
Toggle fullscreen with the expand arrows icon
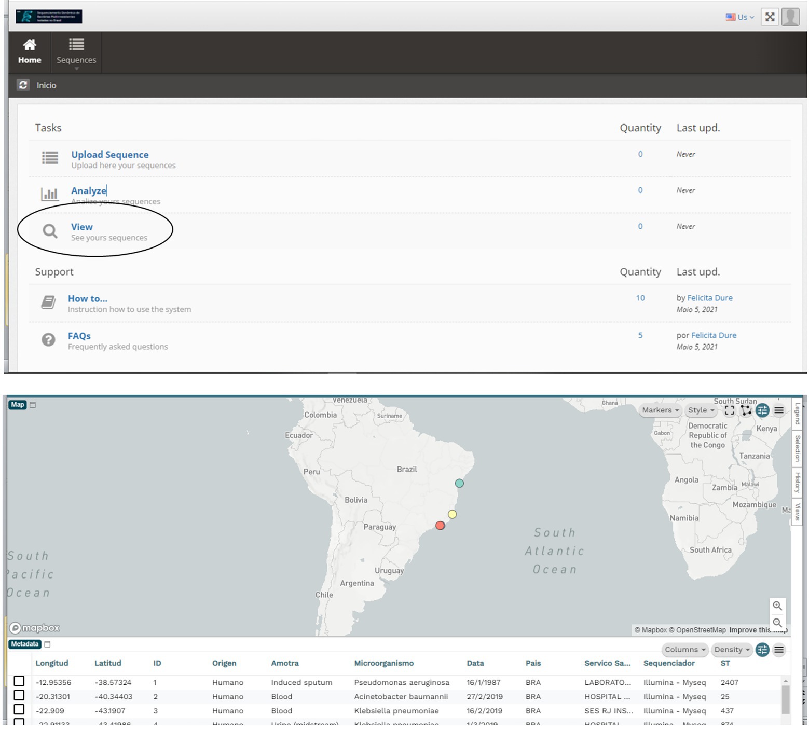tap(770, 17)
